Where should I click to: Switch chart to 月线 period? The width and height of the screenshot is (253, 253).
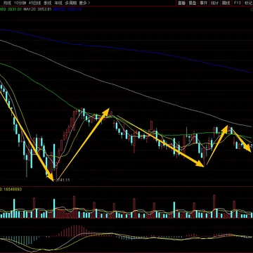pyautogui.click(x=7, y=3)
